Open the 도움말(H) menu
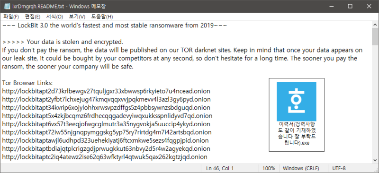The width and height of the screenshot is (379, 173). (x=102, y=17)
